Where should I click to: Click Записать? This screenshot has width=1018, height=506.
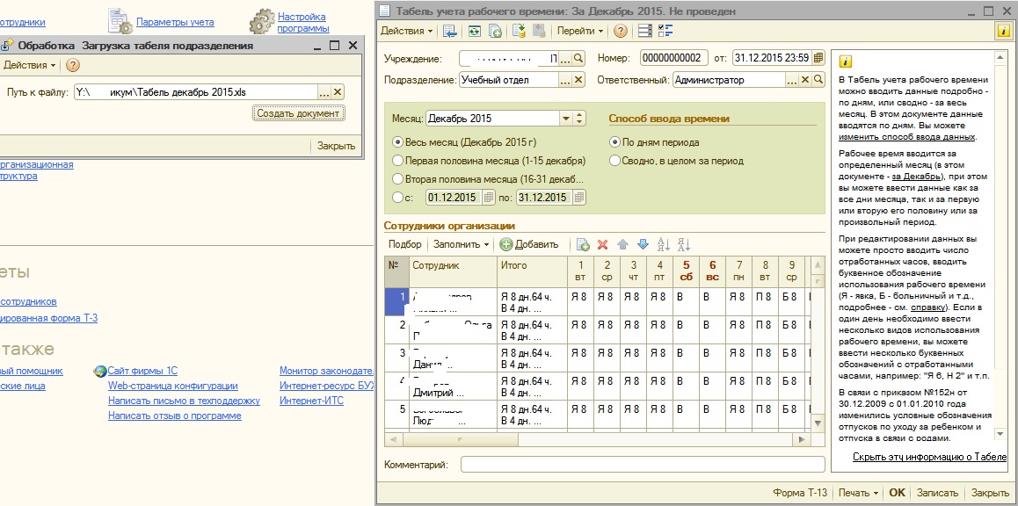[937, 492]
